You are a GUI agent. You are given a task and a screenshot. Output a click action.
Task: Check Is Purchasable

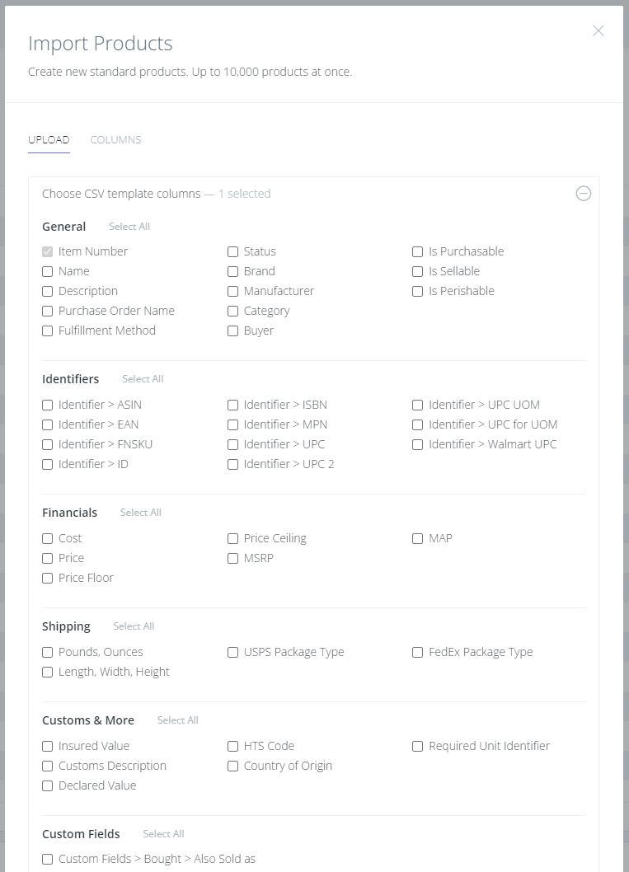(418, 252)
